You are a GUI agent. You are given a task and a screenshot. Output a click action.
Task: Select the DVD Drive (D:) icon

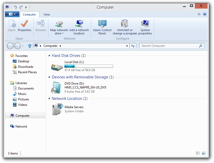[x=56, y=88]
